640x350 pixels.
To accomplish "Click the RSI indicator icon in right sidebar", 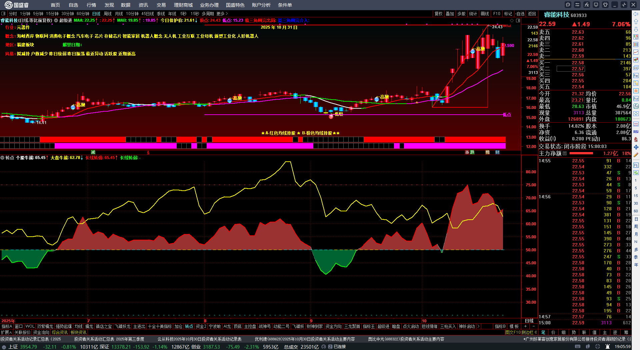I will (x=636, y=132).
